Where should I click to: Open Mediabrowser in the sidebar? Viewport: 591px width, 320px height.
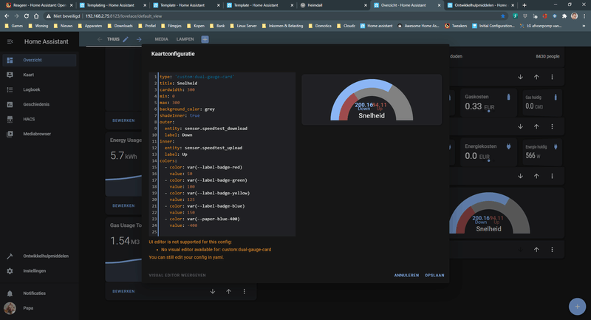[x=39, y=134]
